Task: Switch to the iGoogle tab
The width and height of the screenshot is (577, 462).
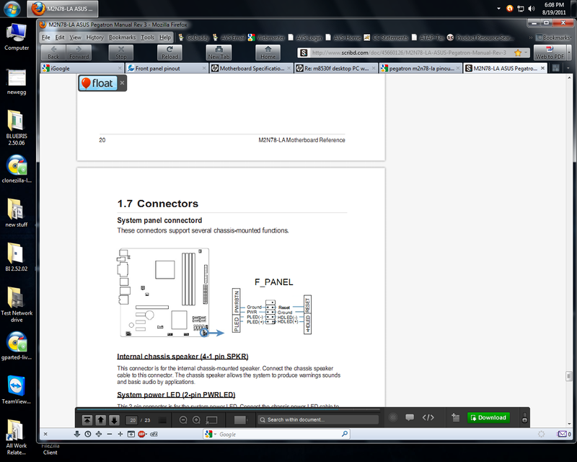Action: [82, 68]
